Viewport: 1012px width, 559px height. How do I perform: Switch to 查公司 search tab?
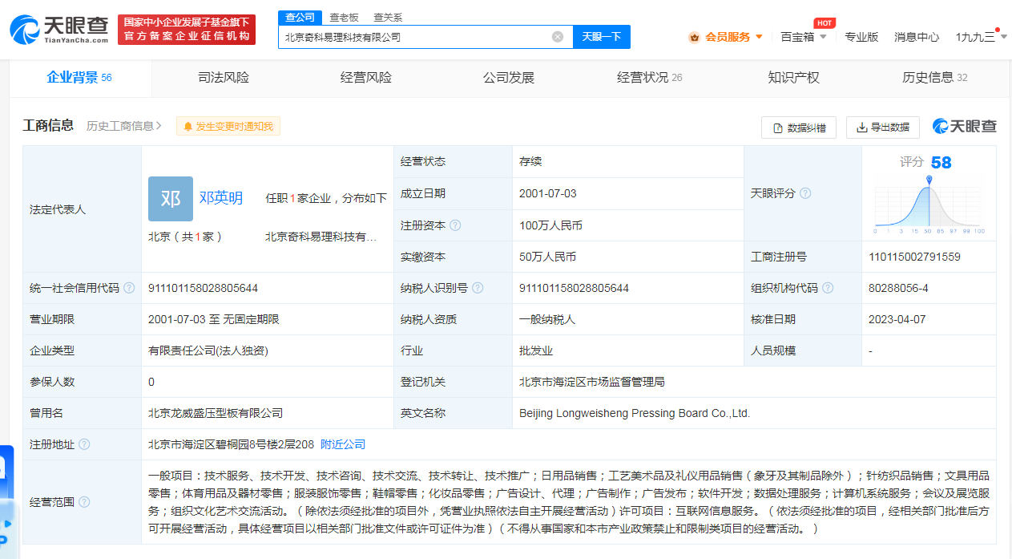click(x=300, y=17)
